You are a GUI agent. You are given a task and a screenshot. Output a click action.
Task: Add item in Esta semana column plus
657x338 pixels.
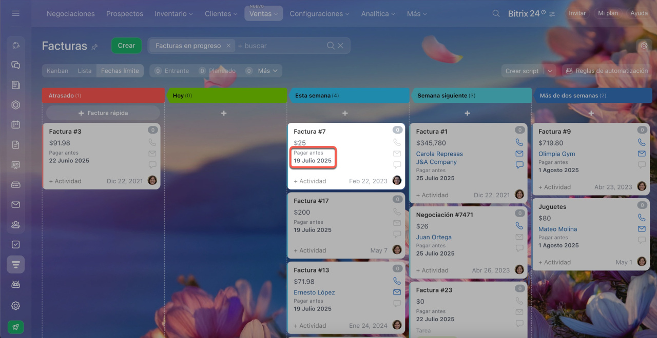[x=345, y=113]
